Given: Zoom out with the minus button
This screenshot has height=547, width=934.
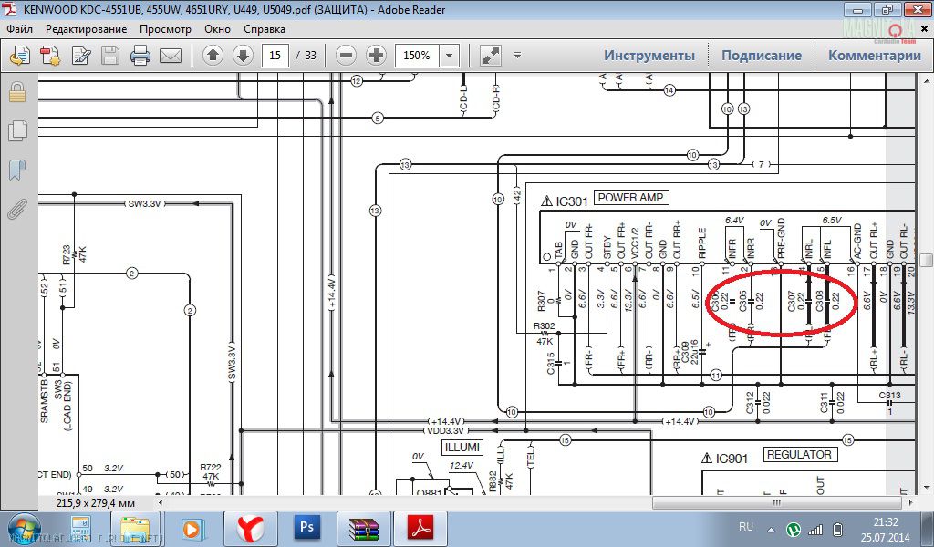Looking at the screenshot, I should pyautogui.click(x=346, y=56).
